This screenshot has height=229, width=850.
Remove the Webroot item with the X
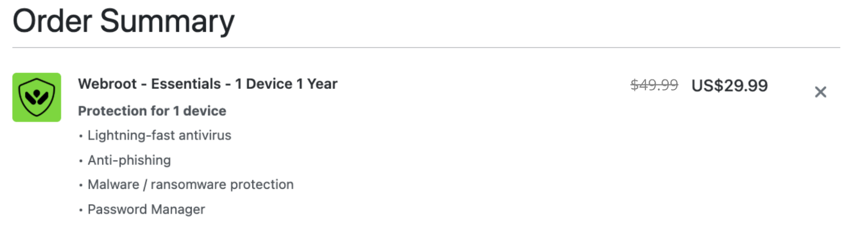coord(820,92)
